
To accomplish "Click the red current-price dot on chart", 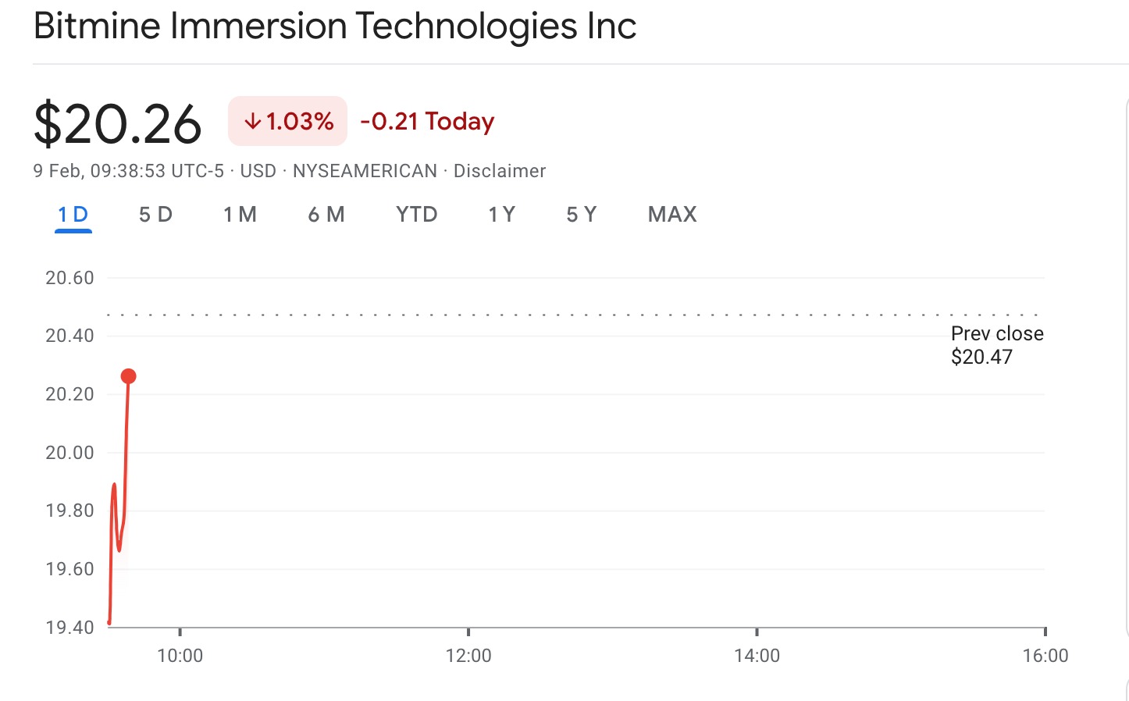I will point(129,376).
